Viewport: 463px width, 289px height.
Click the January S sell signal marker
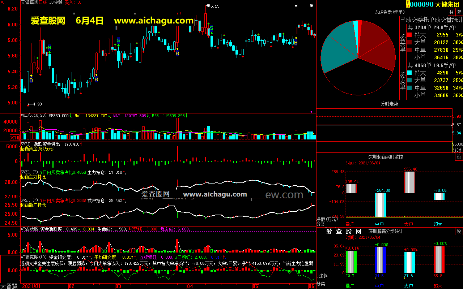tap(50, 47)
